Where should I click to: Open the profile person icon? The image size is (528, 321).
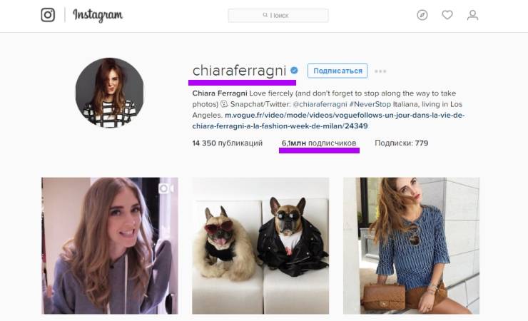(472, 15)
